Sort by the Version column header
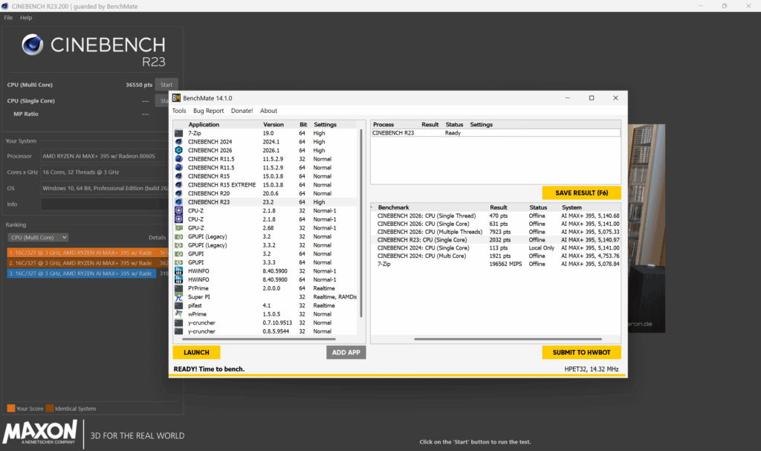761x451 pixels. pos(273,124)
